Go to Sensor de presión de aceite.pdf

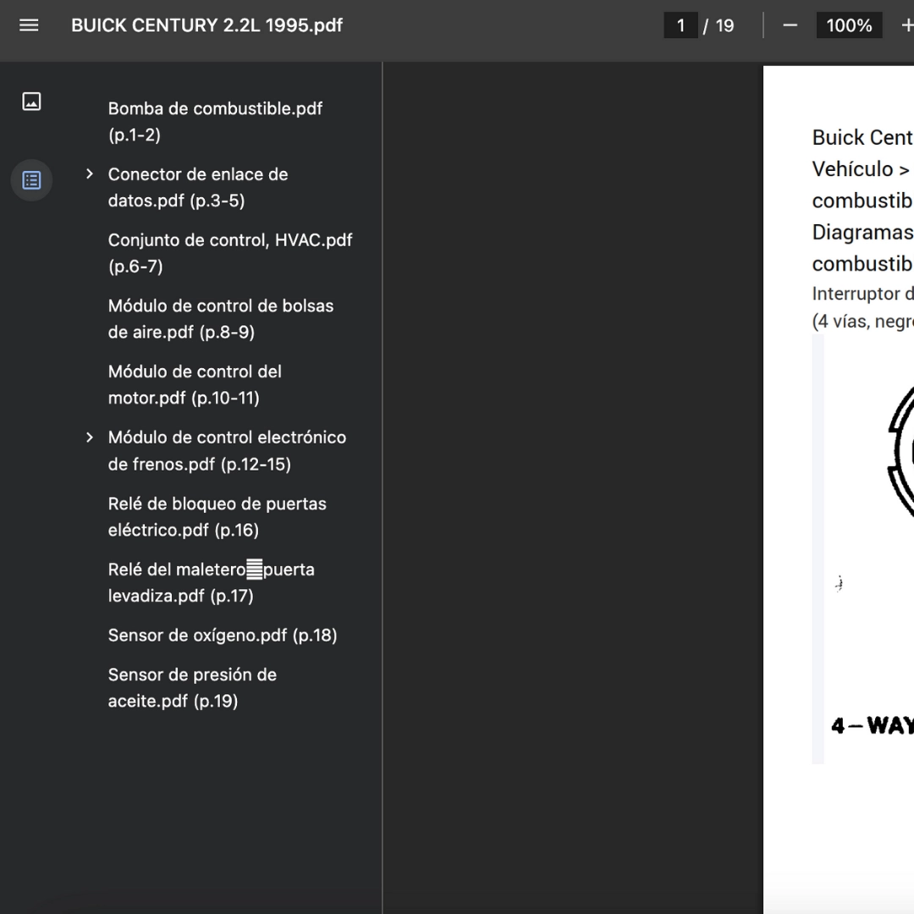(x=192, y=688)
